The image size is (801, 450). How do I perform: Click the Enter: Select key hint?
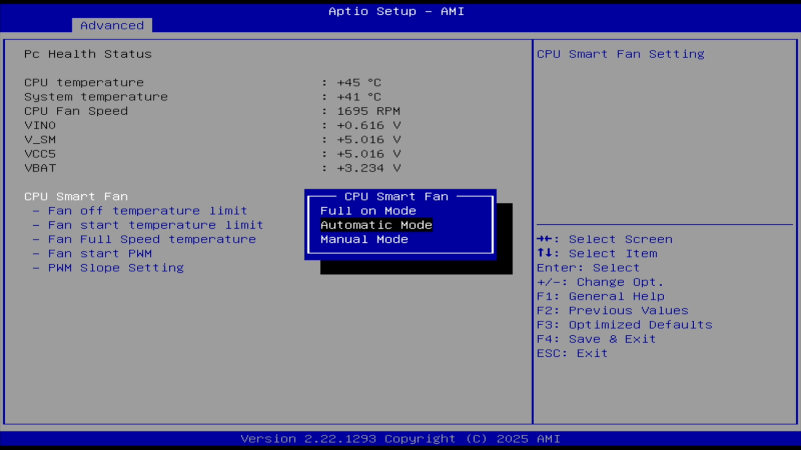click(588, 268)
